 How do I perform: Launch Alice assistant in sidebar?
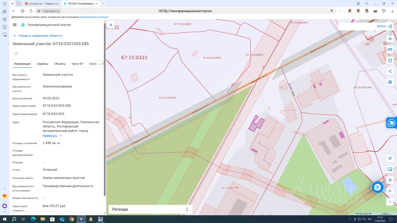(5, 206)
